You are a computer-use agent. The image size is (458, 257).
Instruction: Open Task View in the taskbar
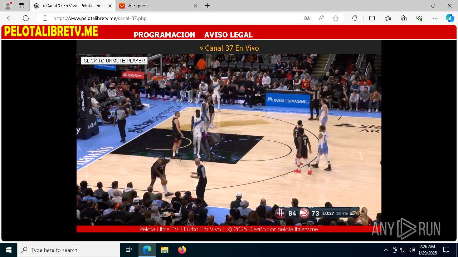(x=129, y=250)
